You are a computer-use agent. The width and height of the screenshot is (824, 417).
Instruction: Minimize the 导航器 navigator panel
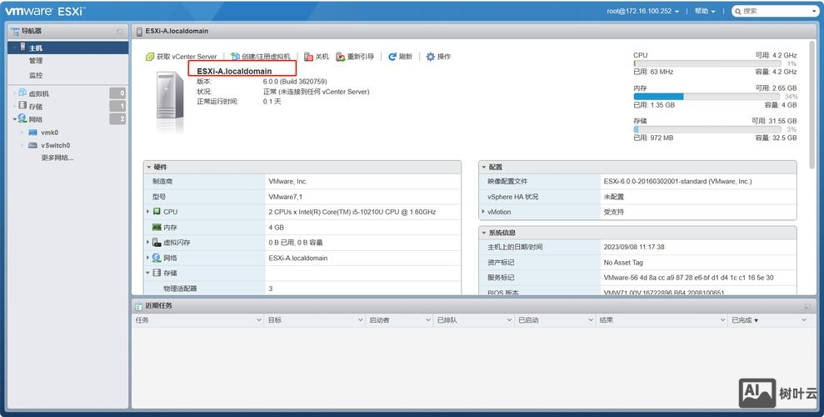click(119, 31)
